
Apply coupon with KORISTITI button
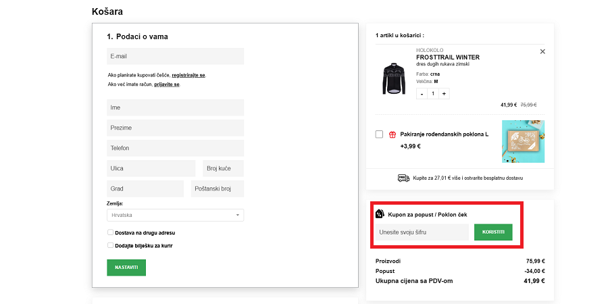click(493, 232)
